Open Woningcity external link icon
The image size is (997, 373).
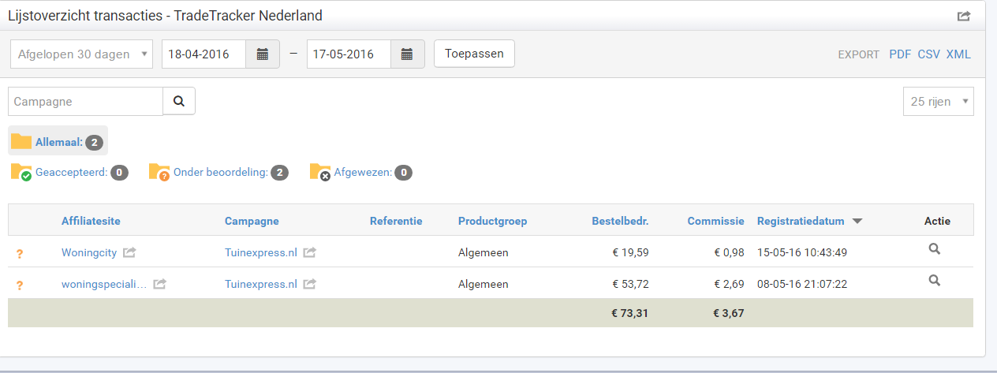click(129, 253)
